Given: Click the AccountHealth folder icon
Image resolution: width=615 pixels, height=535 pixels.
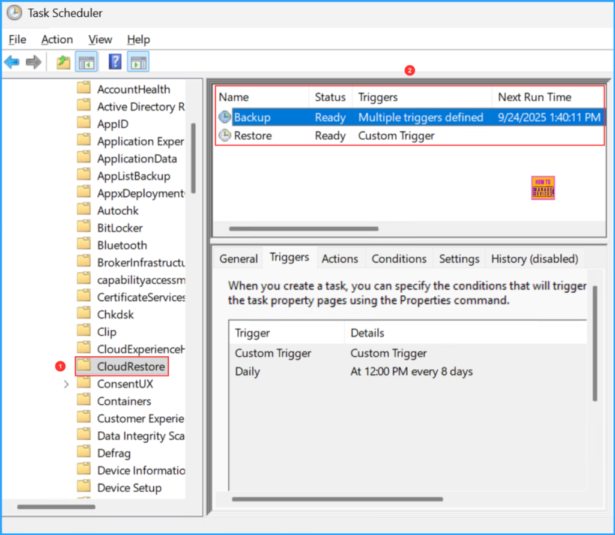Looking at the screenshot, I should pyautogui.click(x=84, y=88).
